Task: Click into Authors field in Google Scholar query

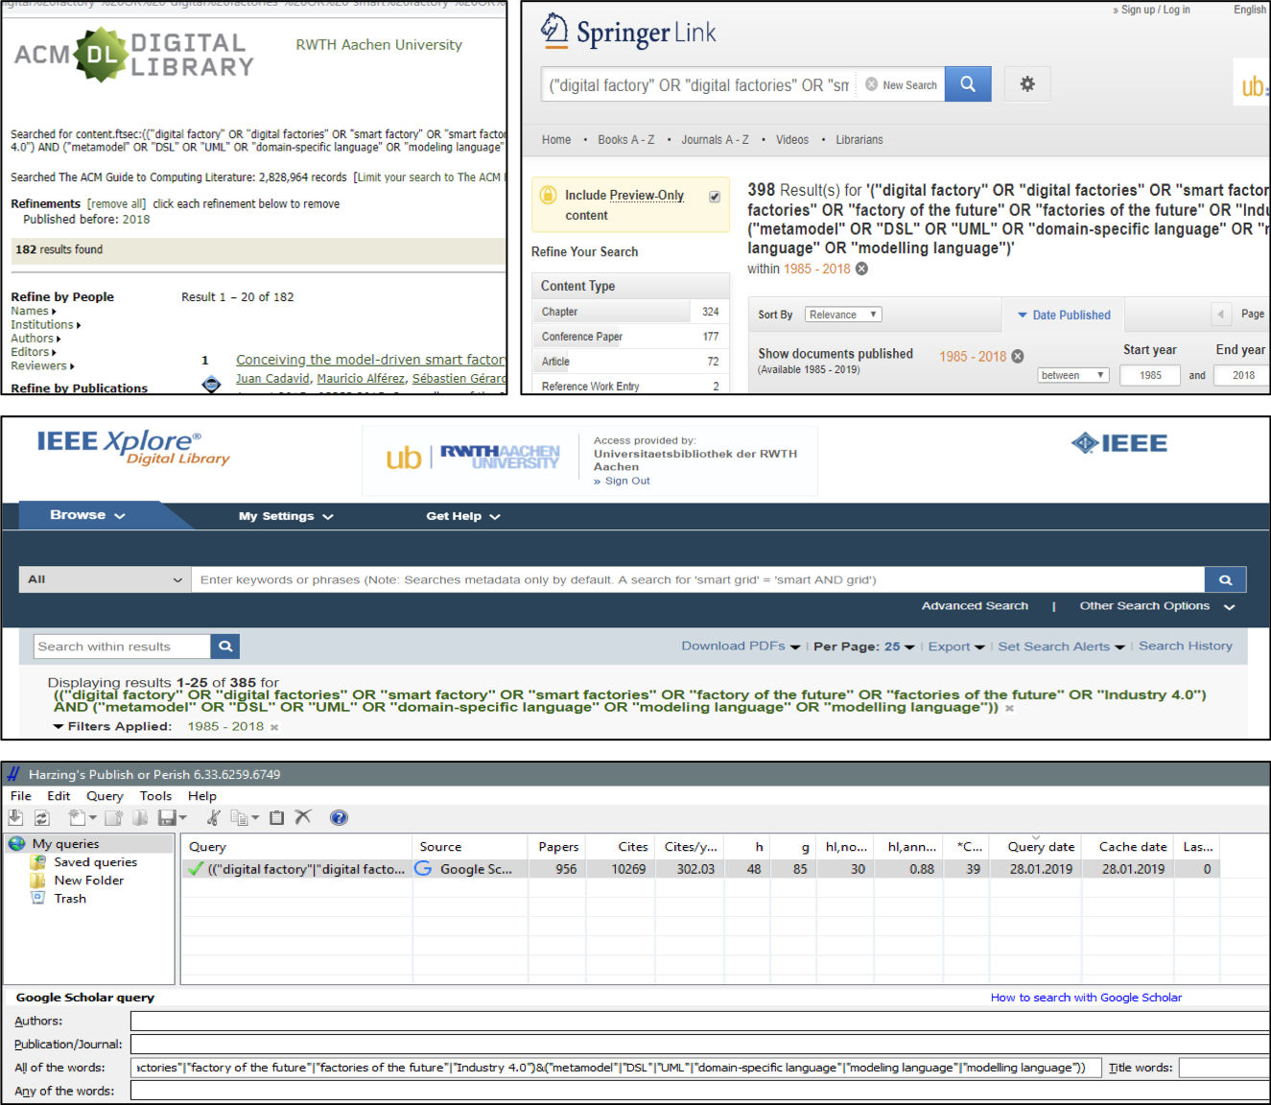Action: coord(700,1022)
